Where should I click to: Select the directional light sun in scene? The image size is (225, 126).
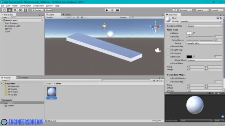[x=104, y=26]
